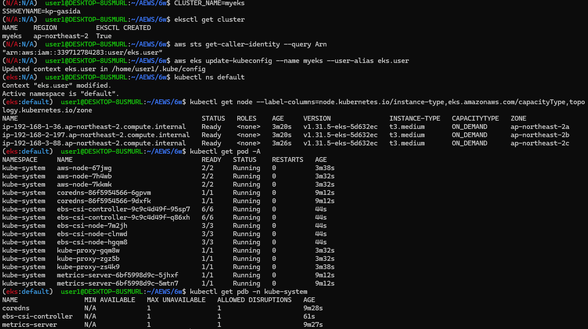Select PDB age value 61s
Screen dimensions: 588x329
309,316
